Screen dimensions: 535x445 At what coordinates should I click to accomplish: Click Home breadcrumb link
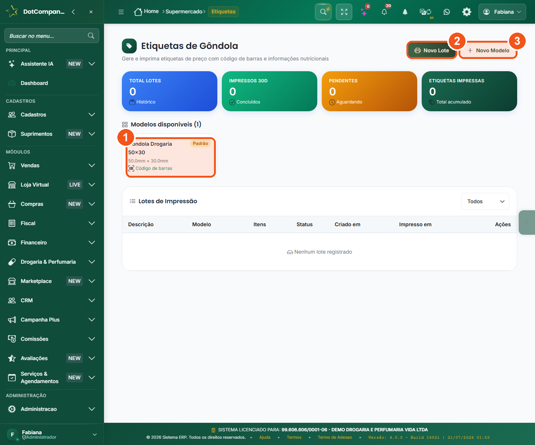(x=151, y=11)
